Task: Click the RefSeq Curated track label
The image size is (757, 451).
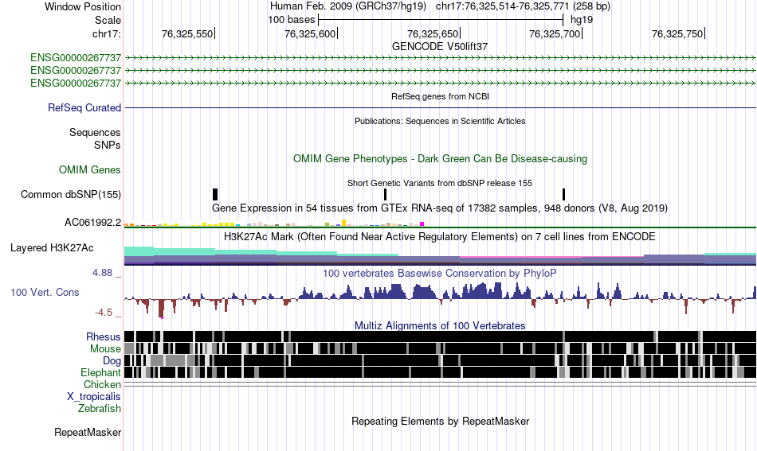Action: pyautogui.click(x=84, y=107)
